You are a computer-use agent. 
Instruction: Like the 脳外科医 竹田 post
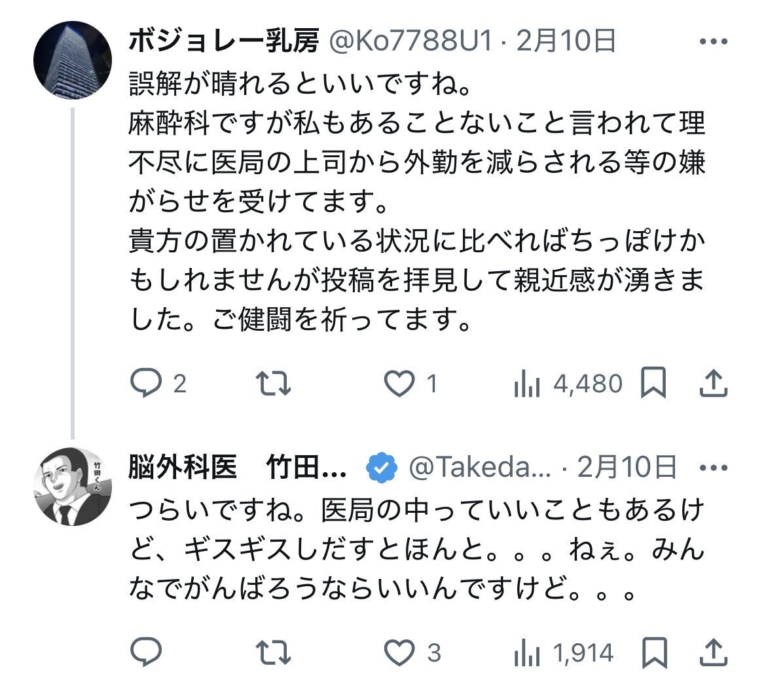(x=399, y=652)
